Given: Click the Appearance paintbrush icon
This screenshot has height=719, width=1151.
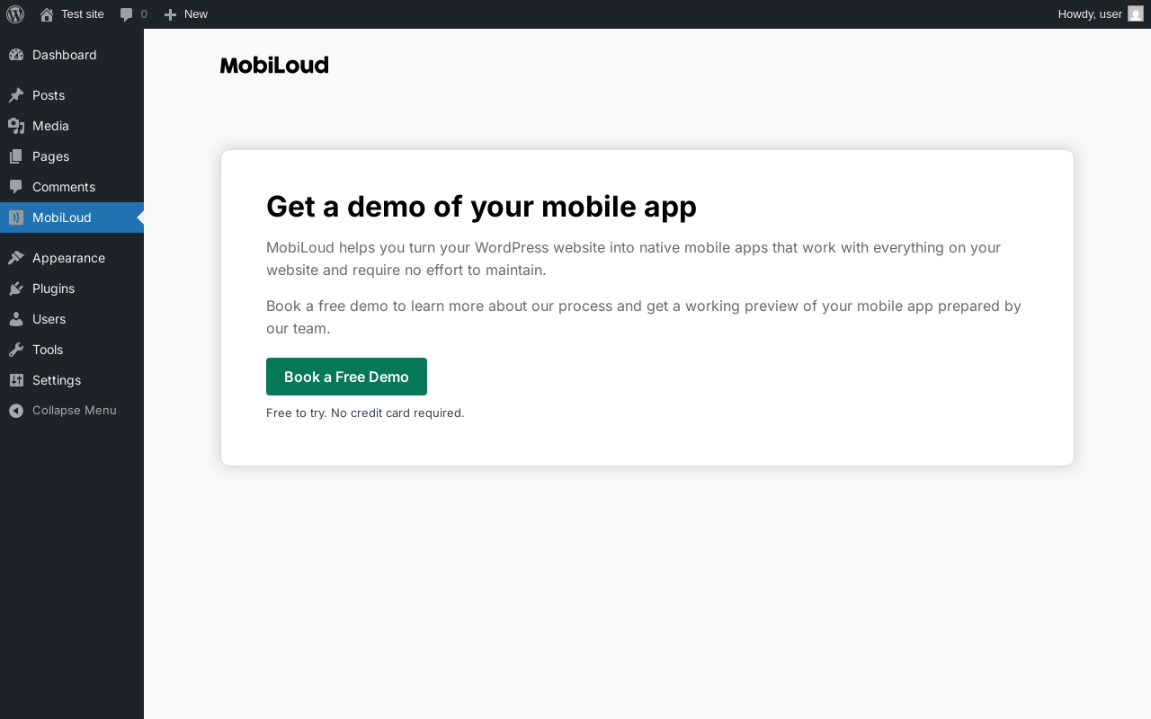Looking at the screenshot, I should [x=16, y=258].
